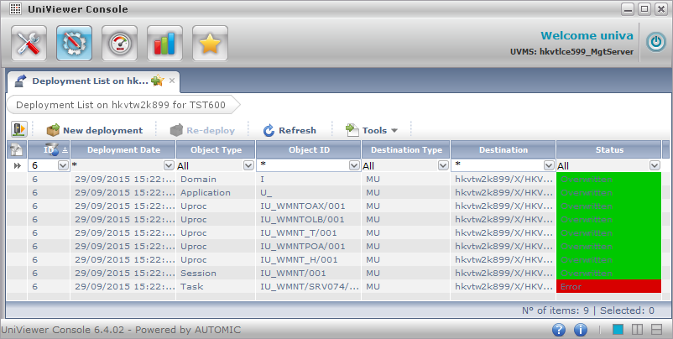Sort by Object Type header
Screen dimensions: 673x339
point(216,149)
